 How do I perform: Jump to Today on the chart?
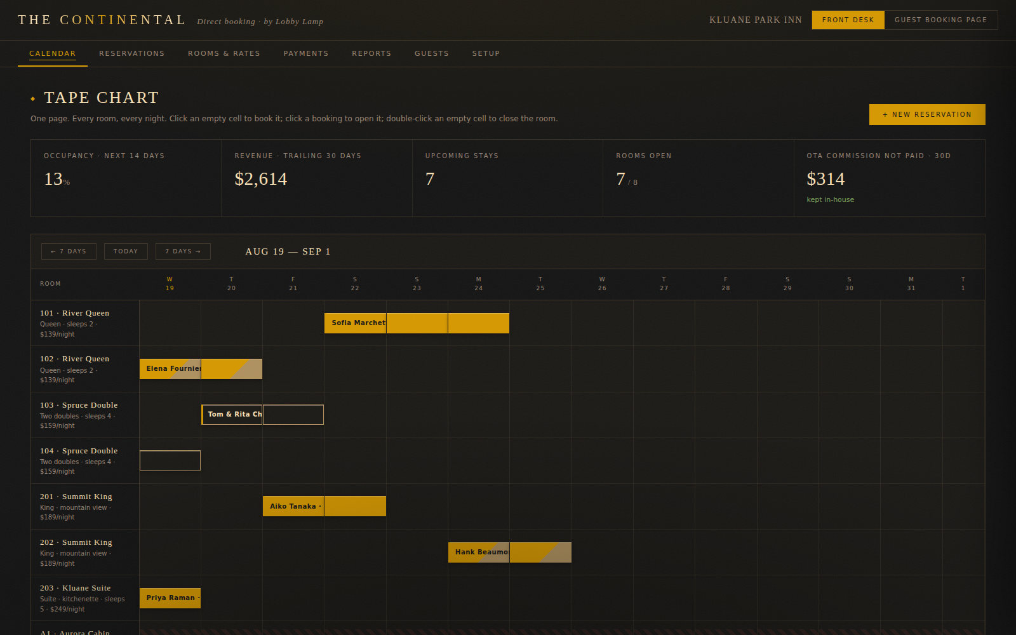pos(126,251)
